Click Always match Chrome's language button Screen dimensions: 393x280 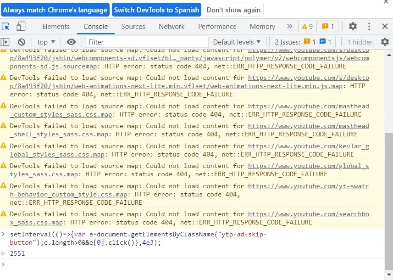tap(55, 10)
